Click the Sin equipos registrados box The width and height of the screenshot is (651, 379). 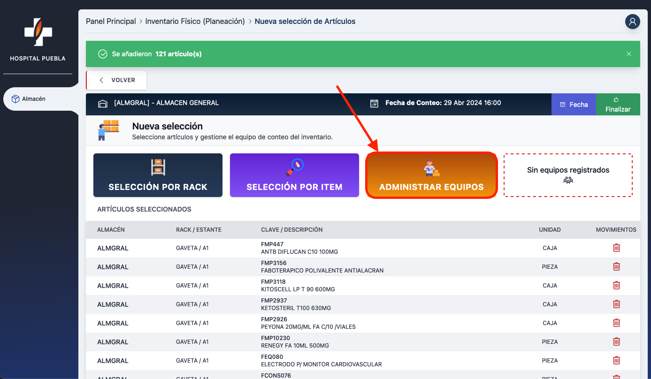[568, 175]
